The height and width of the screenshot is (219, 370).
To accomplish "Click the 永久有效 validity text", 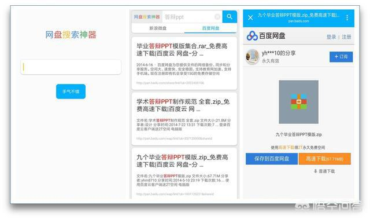I will 271,61.
